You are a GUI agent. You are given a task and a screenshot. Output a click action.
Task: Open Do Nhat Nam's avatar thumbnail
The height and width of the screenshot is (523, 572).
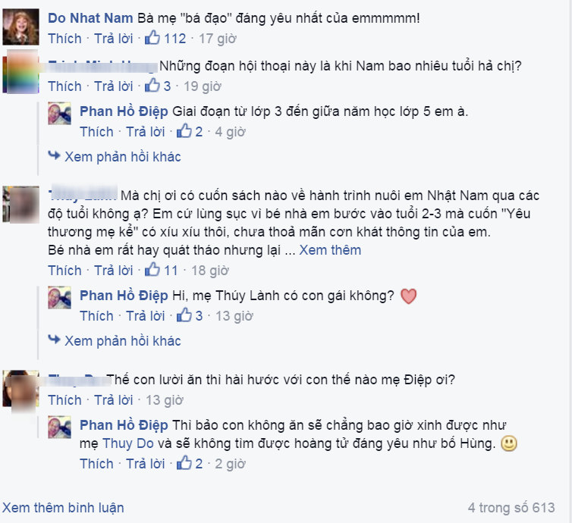pos(20,27)
